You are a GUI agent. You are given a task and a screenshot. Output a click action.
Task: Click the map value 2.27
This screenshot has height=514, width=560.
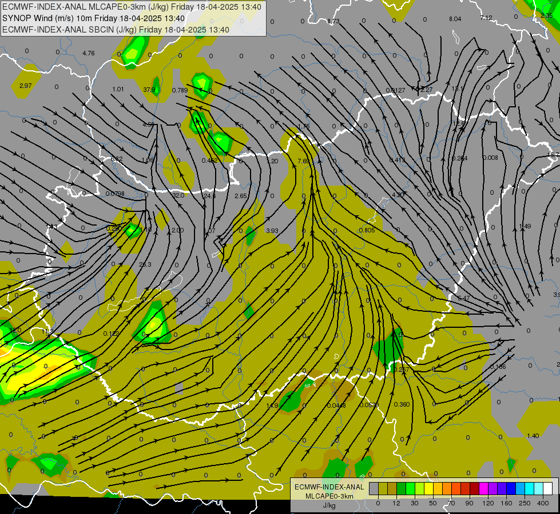point(426,90)
